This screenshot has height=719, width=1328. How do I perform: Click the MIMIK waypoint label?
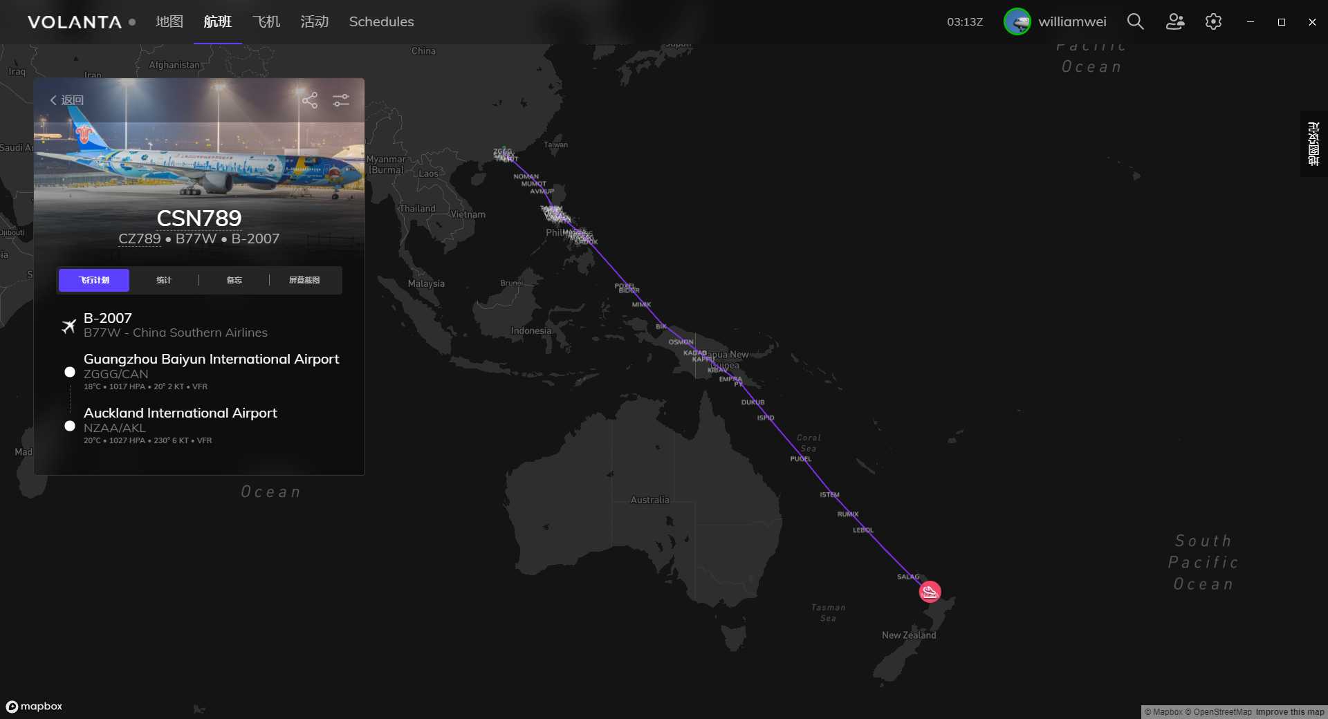(x=641, y=304)
